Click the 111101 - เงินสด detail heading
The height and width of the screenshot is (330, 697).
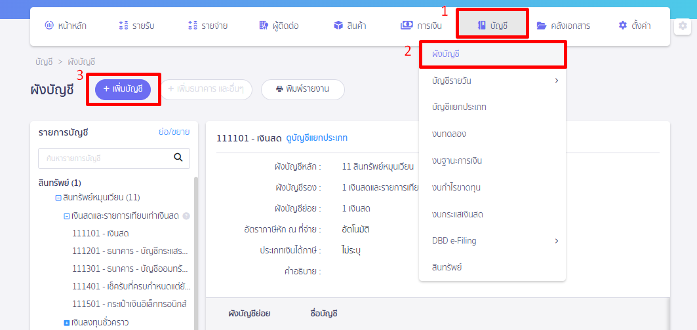click(x=249, y=138)
